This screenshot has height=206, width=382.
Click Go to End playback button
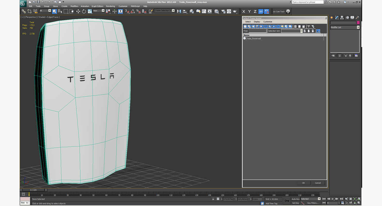[x=341, y=199]
